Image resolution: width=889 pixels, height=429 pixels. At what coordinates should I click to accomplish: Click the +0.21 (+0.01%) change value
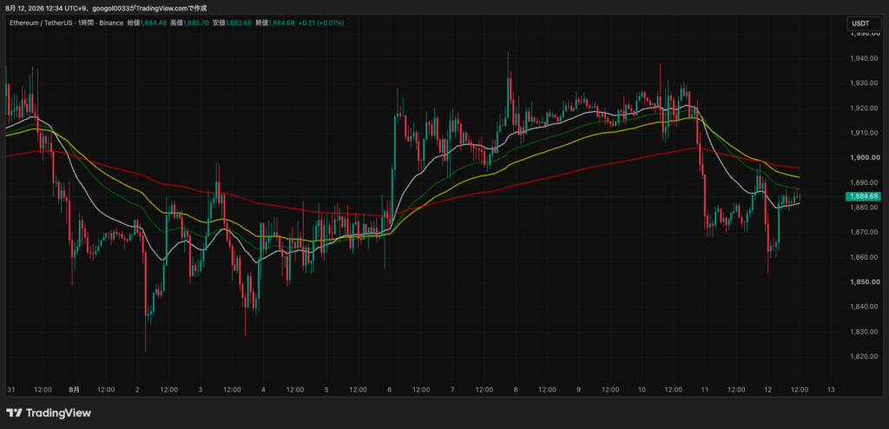[x=321, y=23]
